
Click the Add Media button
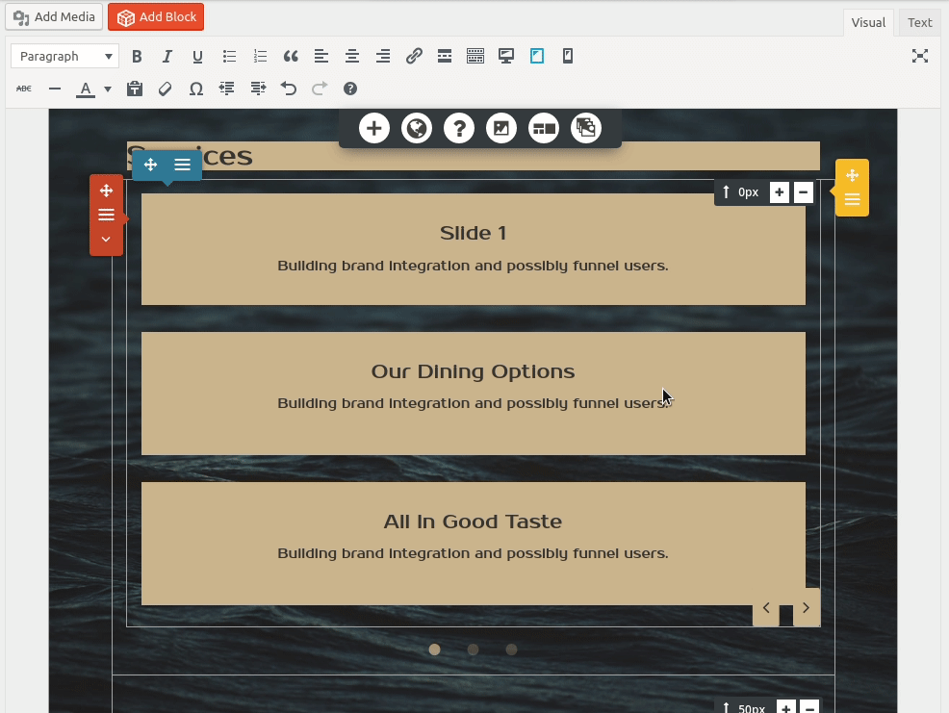[x=54, y=16]
